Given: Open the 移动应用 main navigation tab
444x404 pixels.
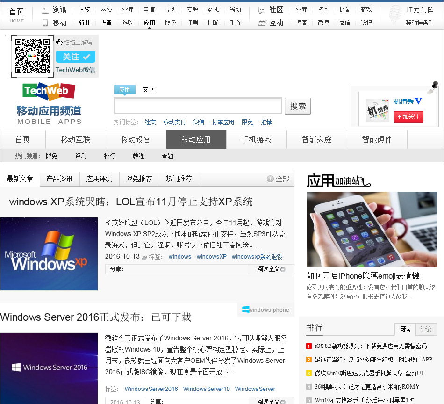Looking at the screenshot, I should [x=196, y=139].
